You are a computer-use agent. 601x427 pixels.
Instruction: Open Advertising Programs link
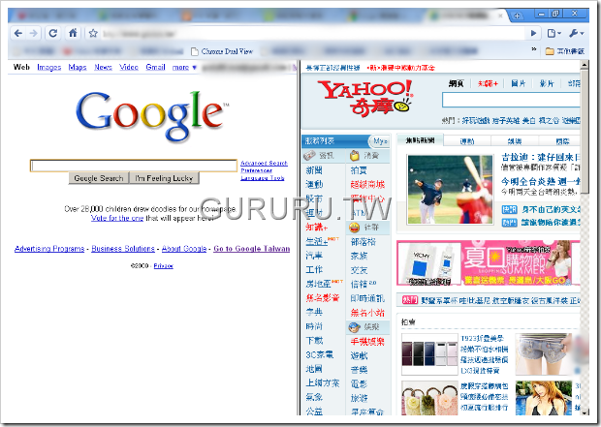pos(49,249)
